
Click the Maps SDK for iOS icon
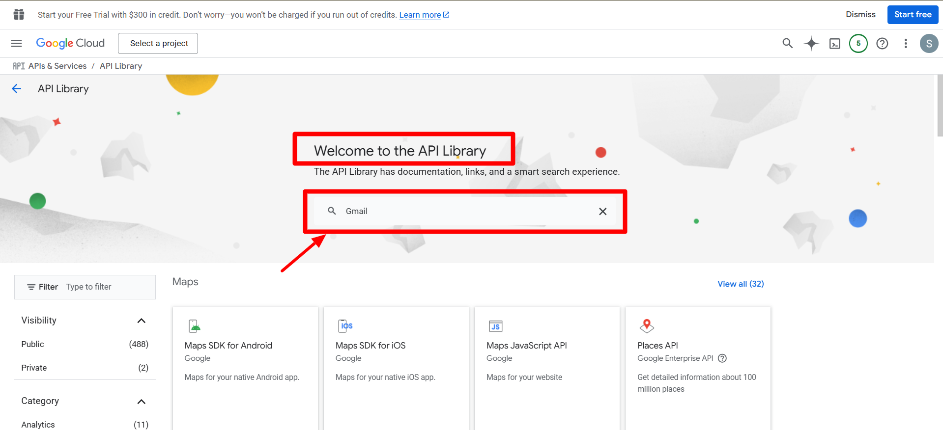click(345, 326)
